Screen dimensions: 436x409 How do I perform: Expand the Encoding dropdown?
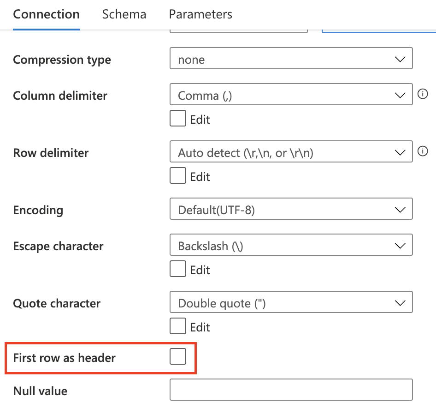pos(290,210)
